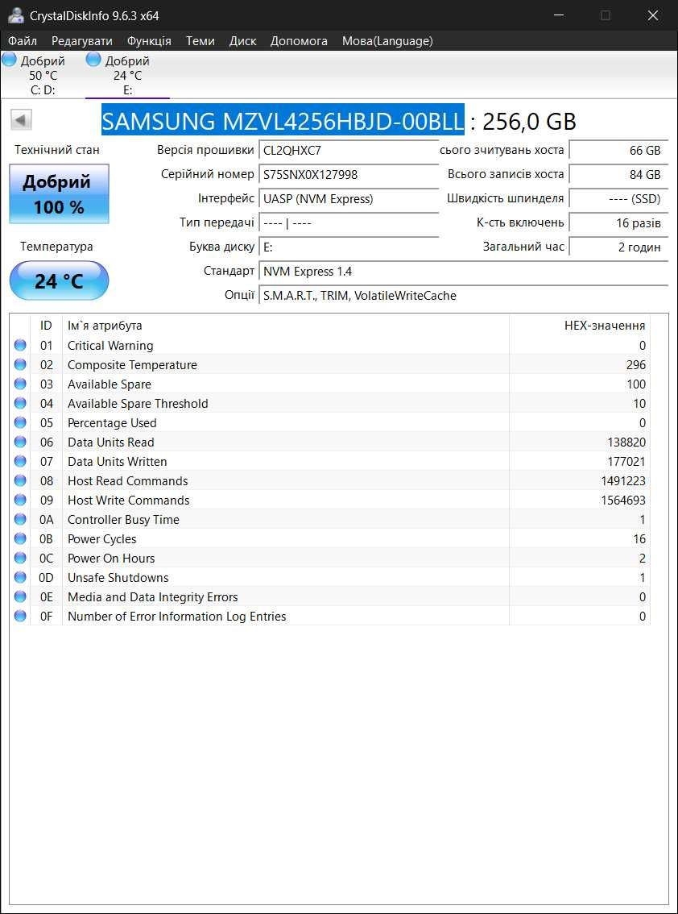Click the total hours value 2 годин

[618, 247]
